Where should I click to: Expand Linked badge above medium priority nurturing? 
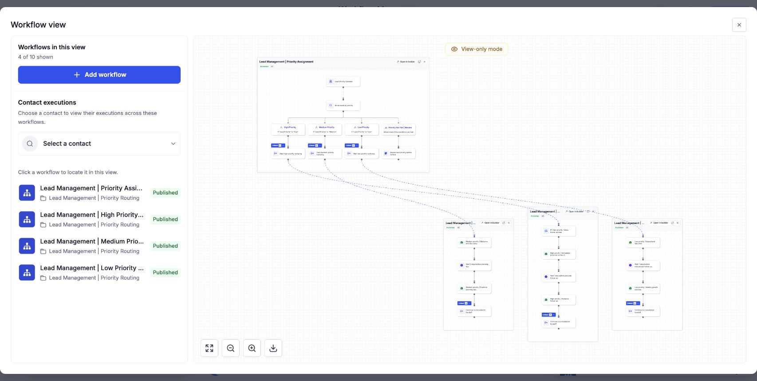pos(315,145)
